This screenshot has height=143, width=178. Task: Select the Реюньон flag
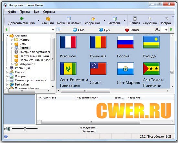coord(68,42)
